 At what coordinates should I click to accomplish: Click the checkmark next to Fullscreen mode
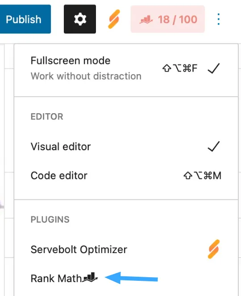[213, 68]
